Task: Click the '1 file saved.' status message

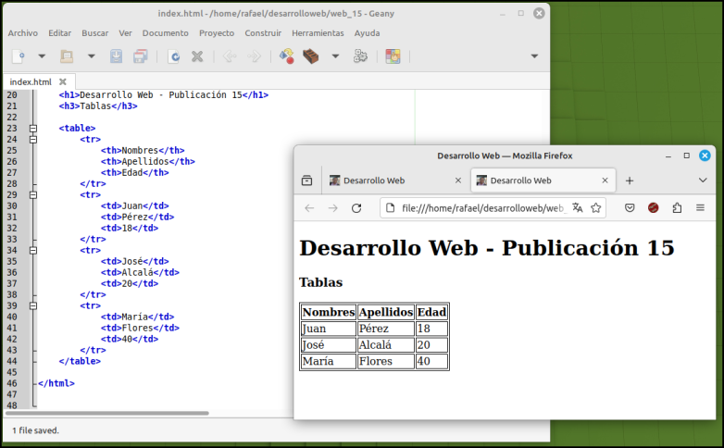Action: [x=35, y=430]
